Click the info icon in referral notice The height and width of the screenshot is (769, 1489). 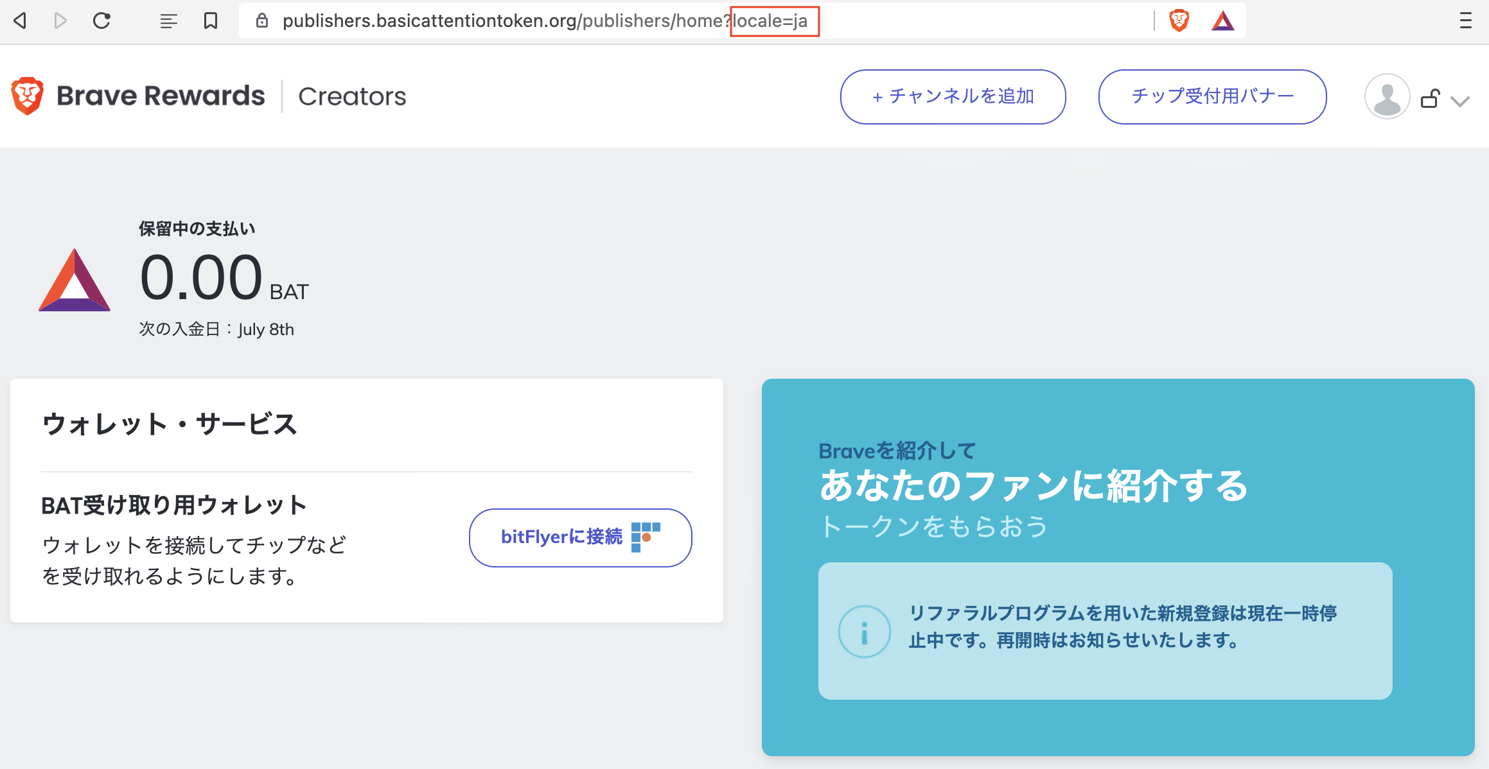point(864,632)
